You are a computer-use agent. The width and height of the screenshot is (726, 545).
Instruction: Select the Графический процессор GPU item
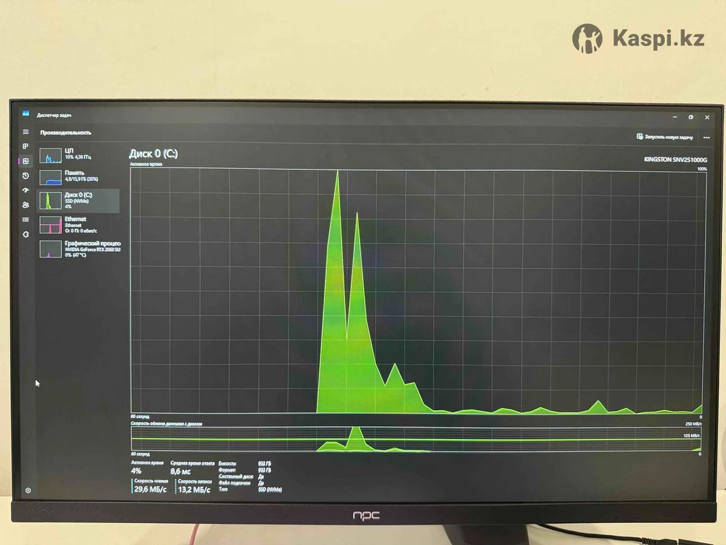tap(79, 249)
